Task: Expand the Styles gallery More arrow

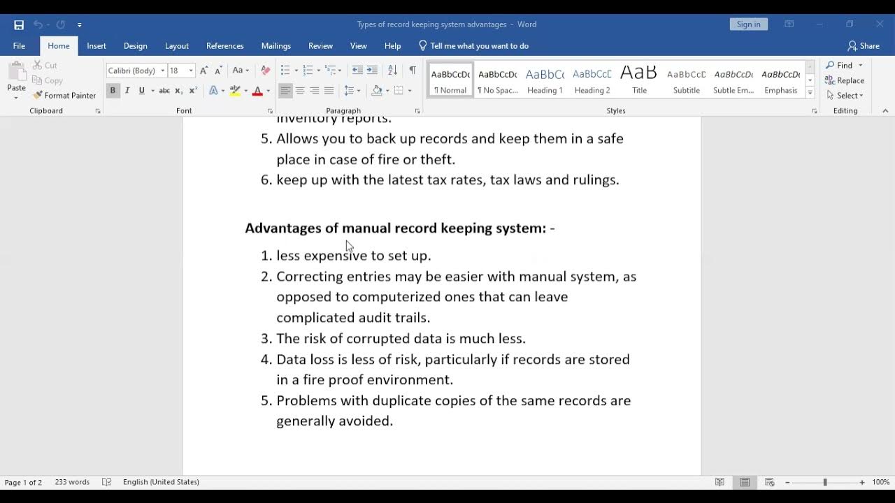Action: (x=810, y=93)
